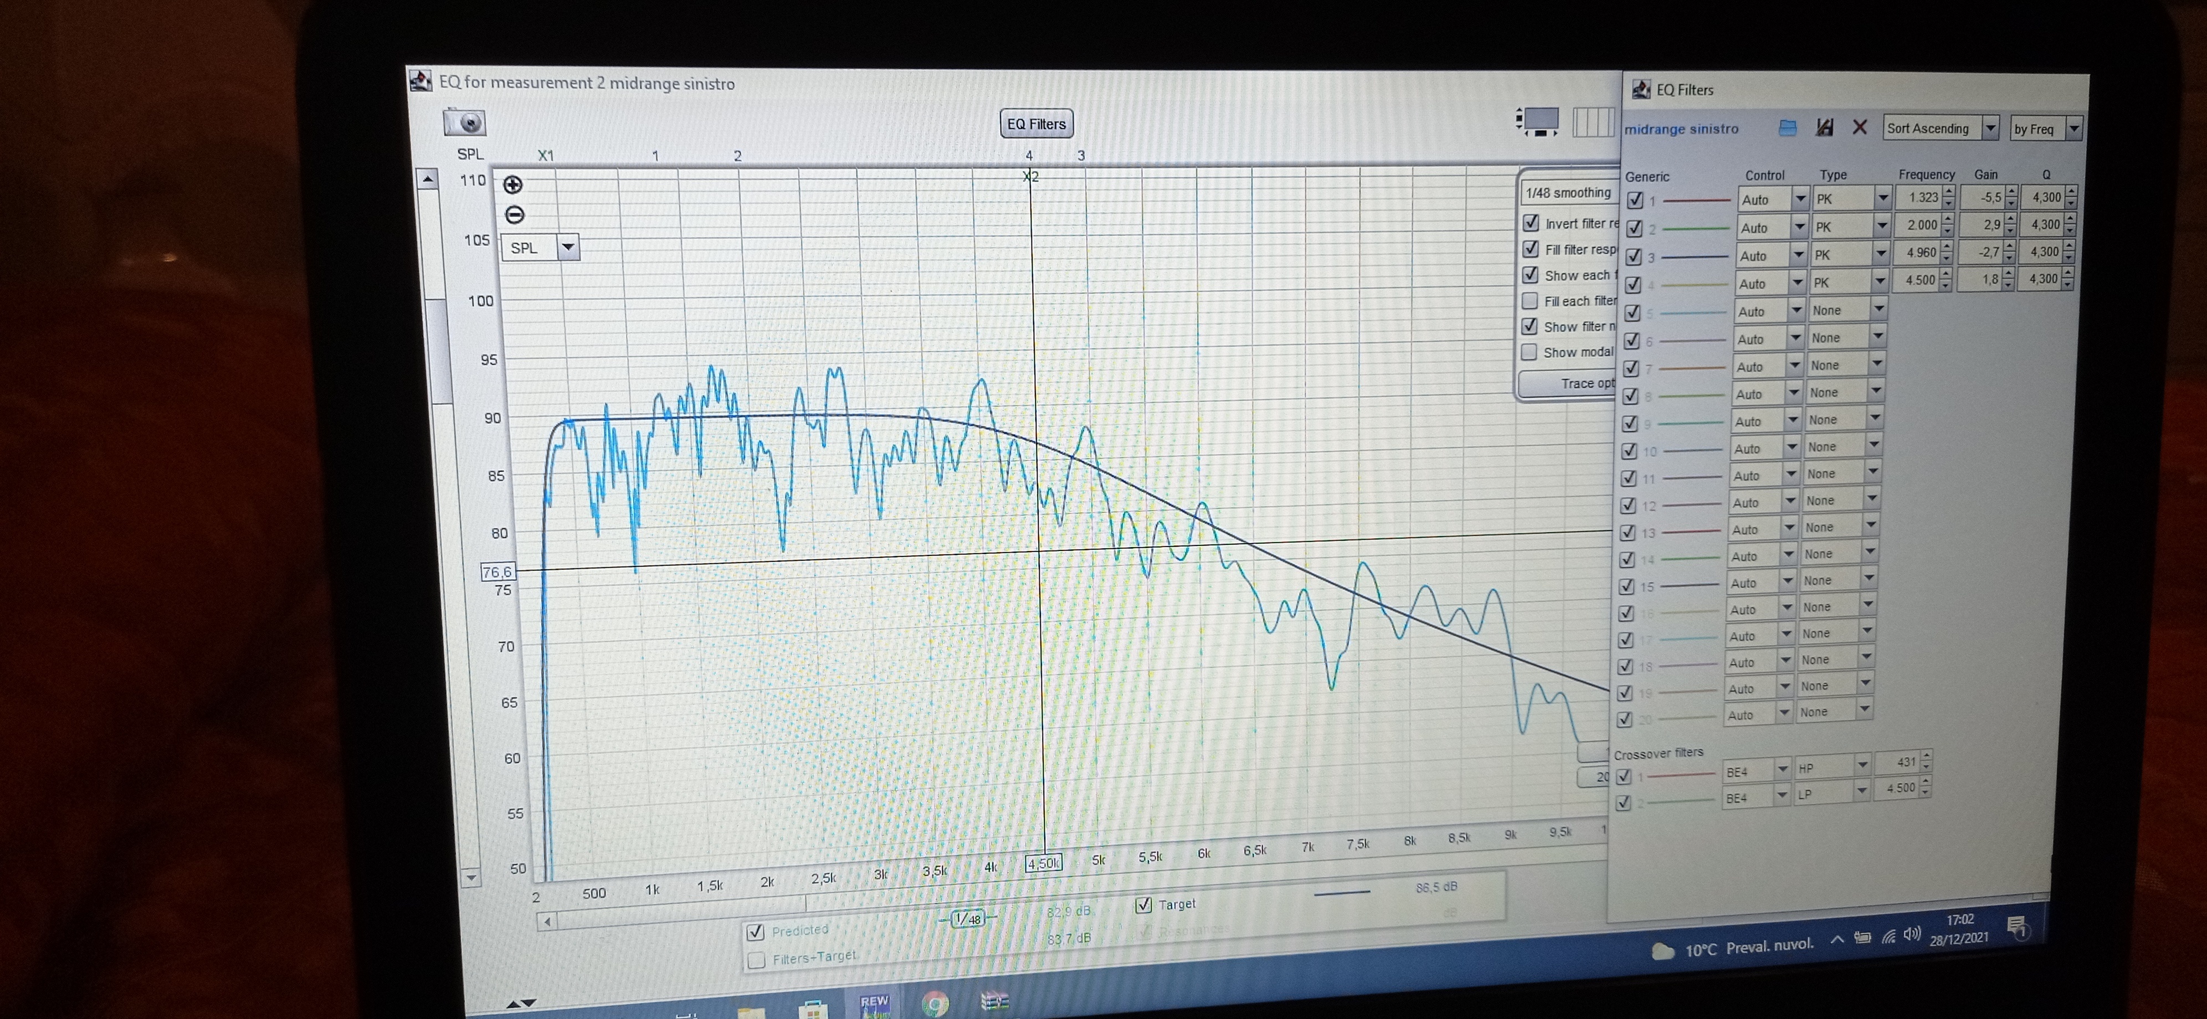The height and width of the screenshot is (1019, 2207).
Task: Click the Trace options button
Action: pyautogui.click(x=1568, y=383)
